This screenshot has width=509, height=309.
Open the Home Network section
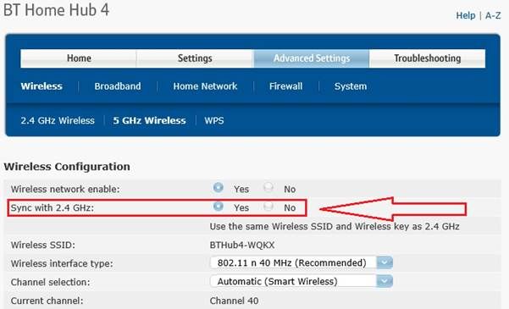point(205,86)
